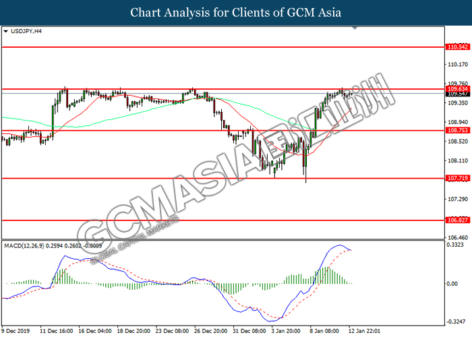
Task: Click the 9 Dec 2019 date label
Action: click(x=16, y=331)
